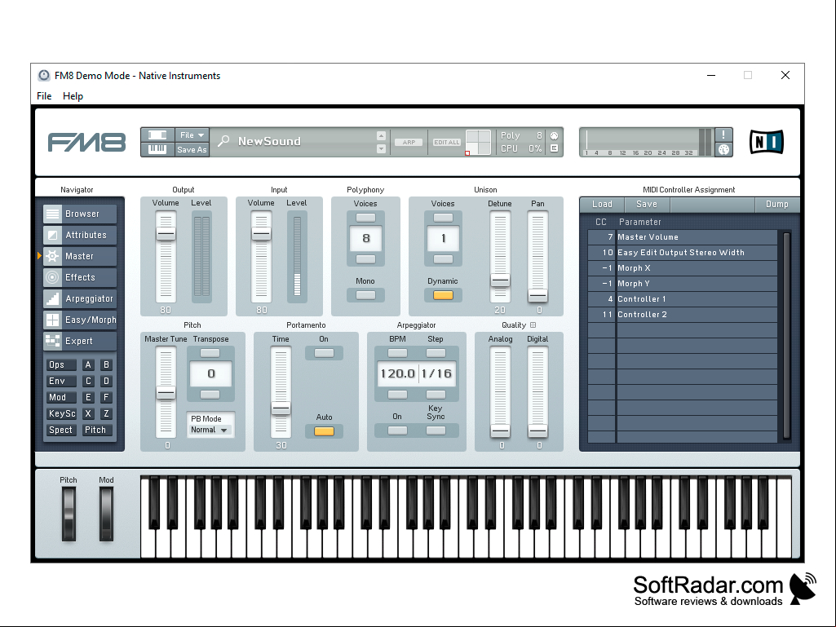Click the Output Volume slider handle
836x627 pixels.
click(166, 233)
